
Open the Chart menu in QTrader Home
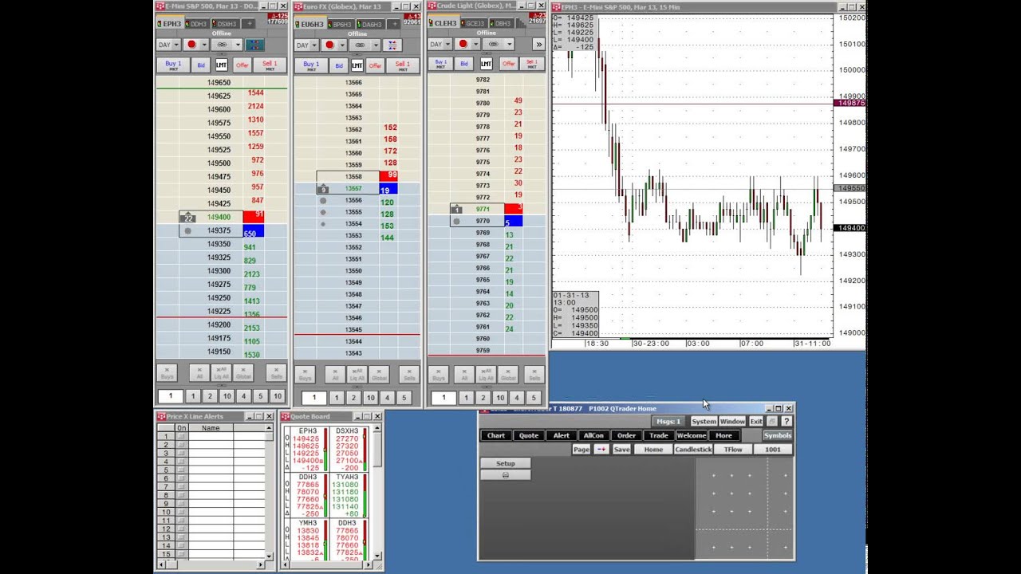coord(496,435)
